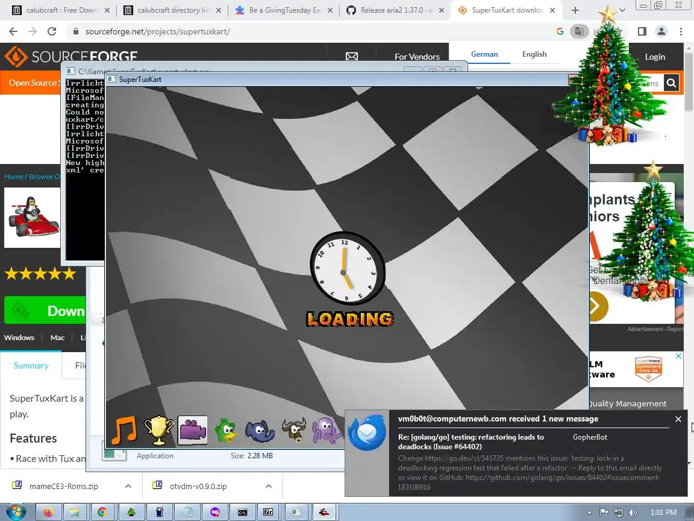Image resolution: width=694 pixels, height=521 pixels.
Task: Expand otvdm-v0.9.0.zip download options
Action: [x=268, y=486]
